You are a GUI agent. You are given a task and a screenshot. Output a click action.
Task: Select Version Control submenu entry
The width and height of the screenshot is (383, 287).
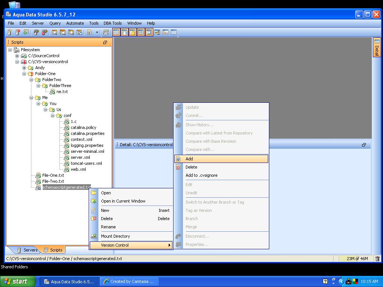pos(131,245)
